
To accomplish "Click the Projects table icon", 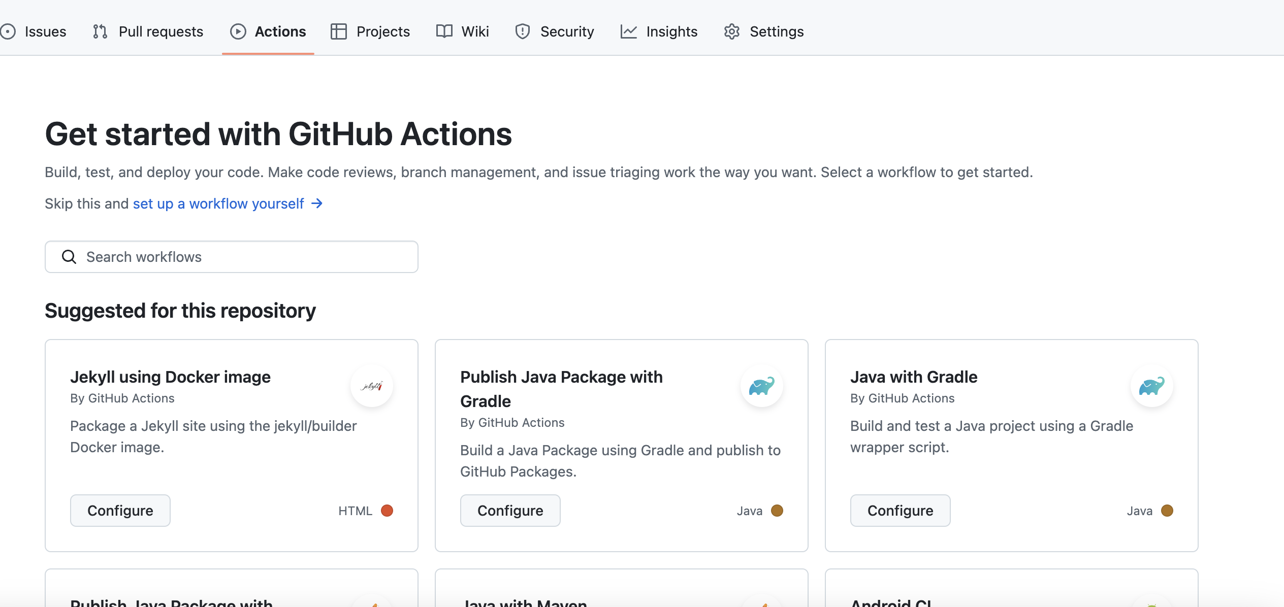I will 338,31.
